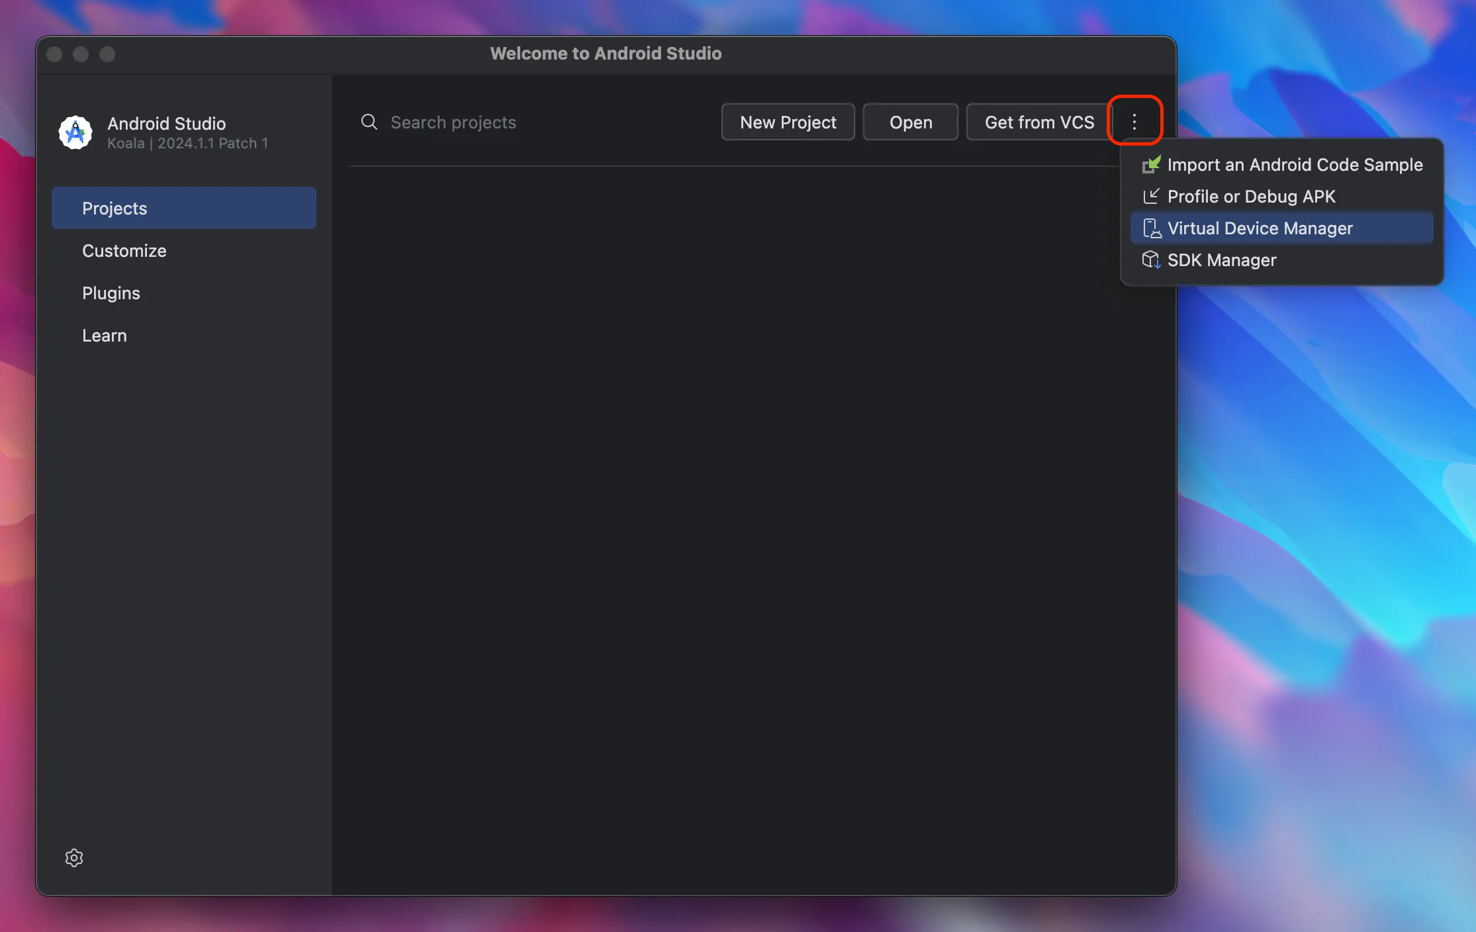Click the settings gear icon at bottom left
This screenshot has height=932, width=1476.
[74, 858]
